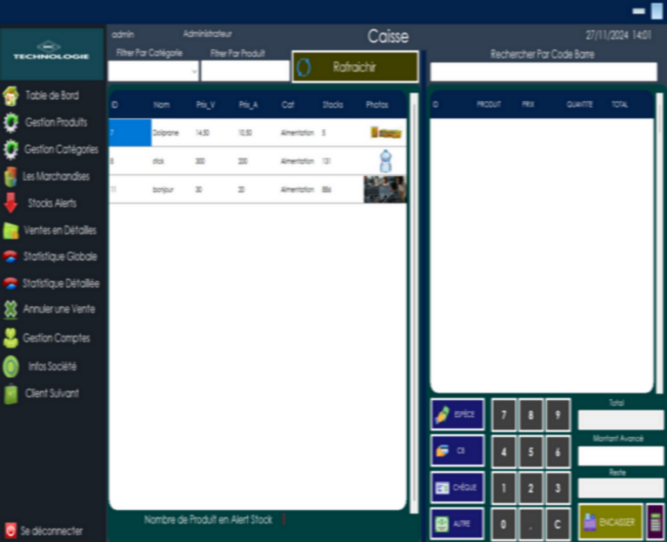Click the Se déconnecter logout icon
This screenshot has width=667, height=542.
10,530
